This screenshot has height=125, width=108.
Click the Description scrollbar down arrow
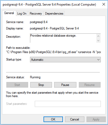click(x=98, y=41)
